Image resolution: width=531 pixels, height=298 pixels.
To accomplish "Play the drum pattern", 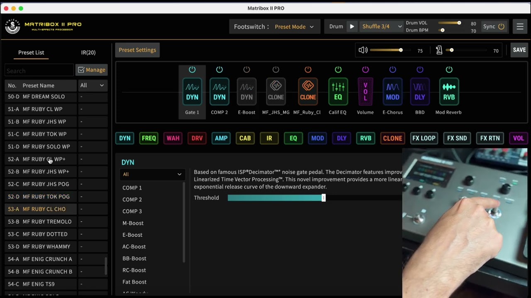I will (x=352, y=26).
